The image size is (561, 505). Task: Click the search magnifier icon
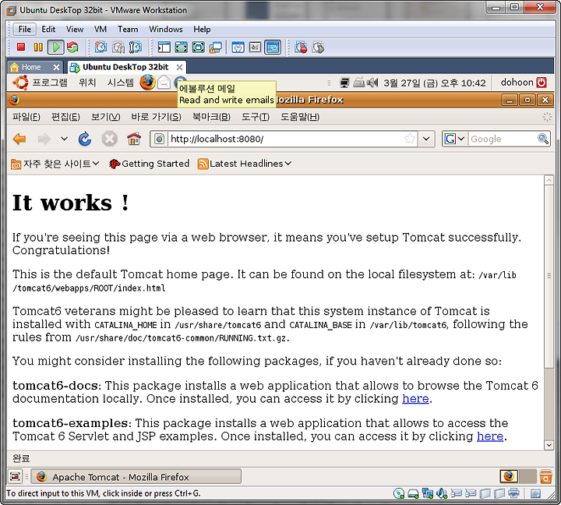[543, 139]
